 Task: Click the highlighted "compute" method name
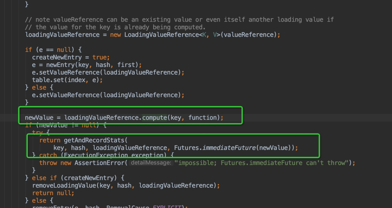point(155,118)
